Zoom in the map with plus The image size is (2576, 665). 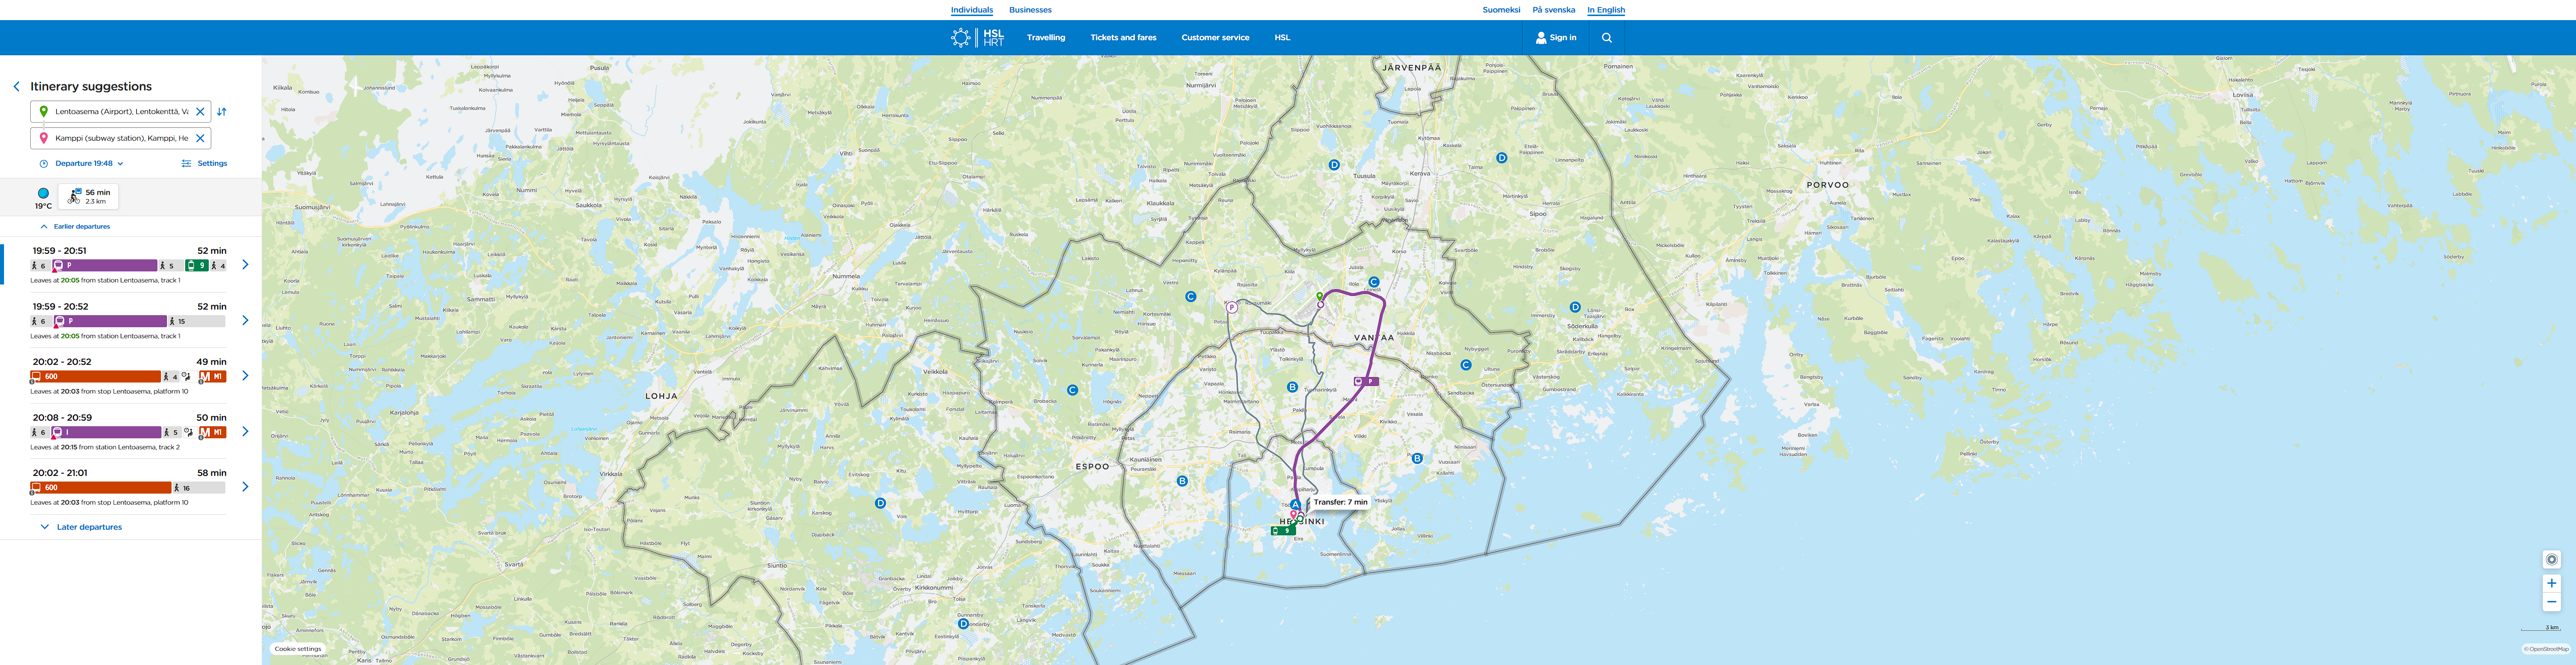click(2551, 583)
